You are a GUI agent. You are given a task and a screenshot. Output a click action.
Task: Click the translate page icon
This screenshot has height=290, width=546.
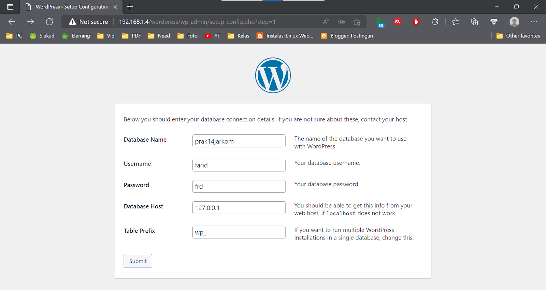(341, 22)
